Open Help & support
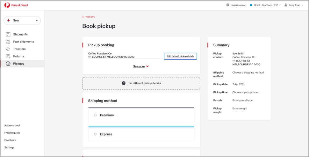Viewport: 309px width, 157px height. coord(236,5)
